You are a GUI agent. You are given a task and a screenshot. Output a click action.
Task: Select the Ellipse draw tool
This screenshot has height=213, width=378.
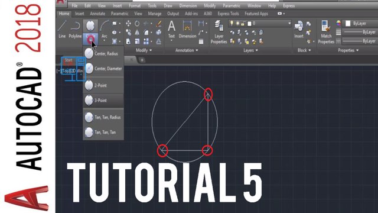[x=114, y=33]
